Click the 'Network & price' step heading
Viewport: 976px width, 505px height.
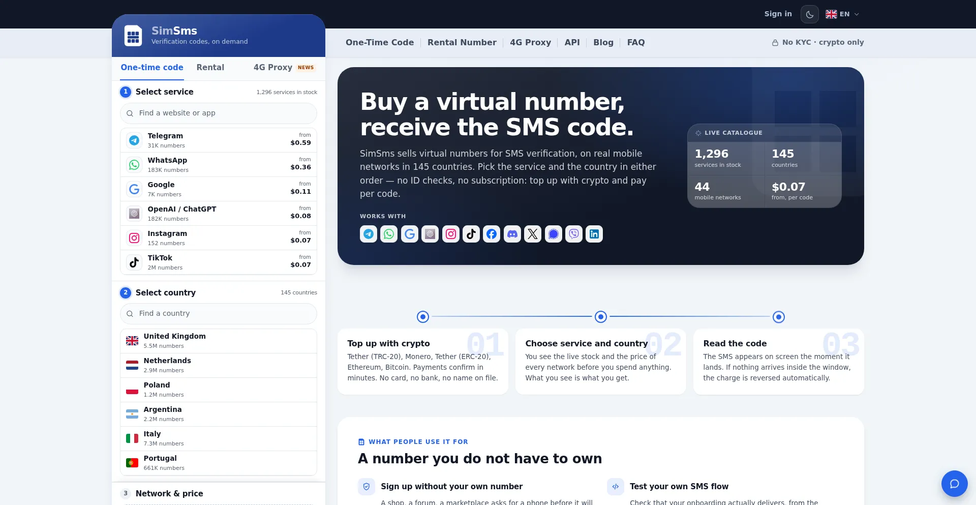(x=169, y=494)
